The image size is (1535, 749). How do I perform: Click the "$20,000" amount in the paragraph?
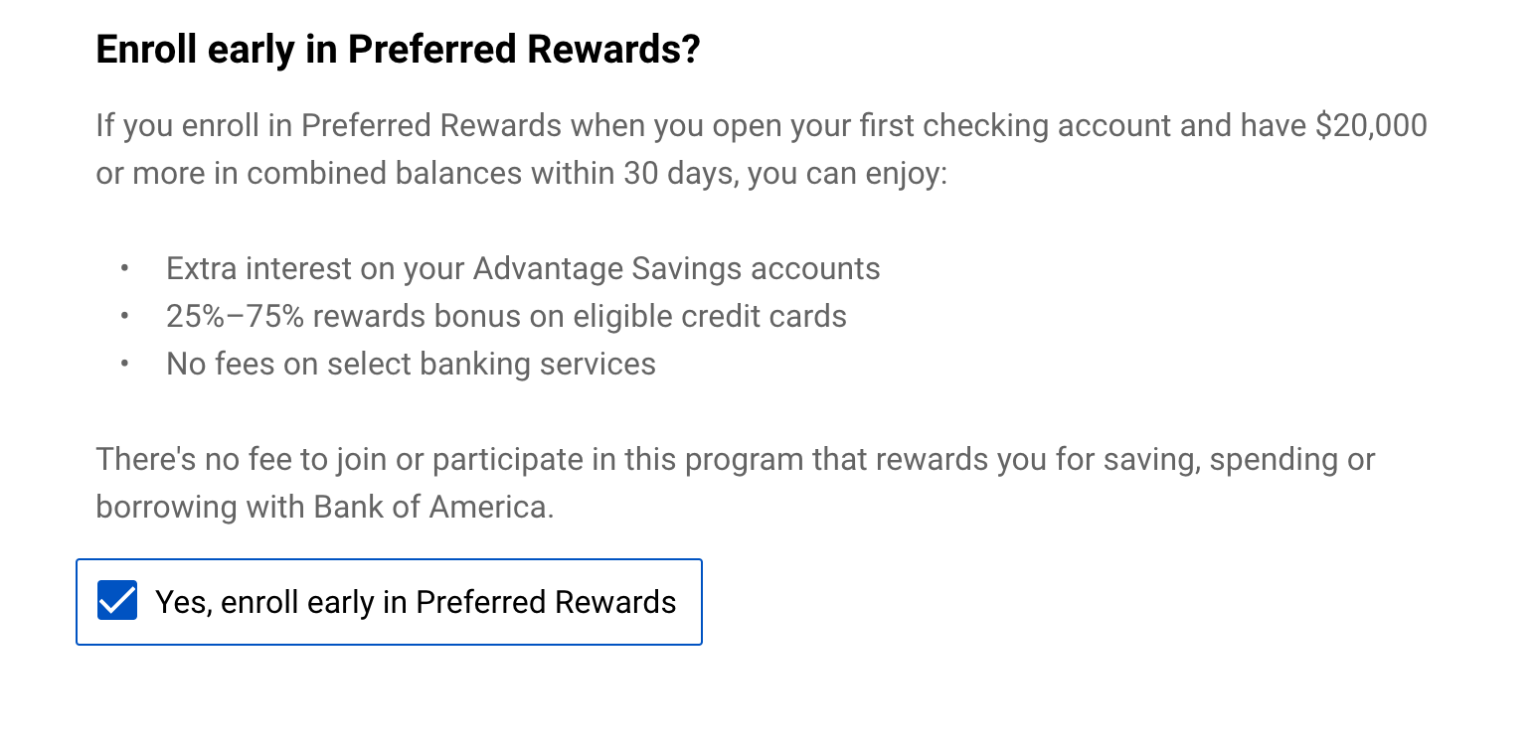tap(1370, 125)
